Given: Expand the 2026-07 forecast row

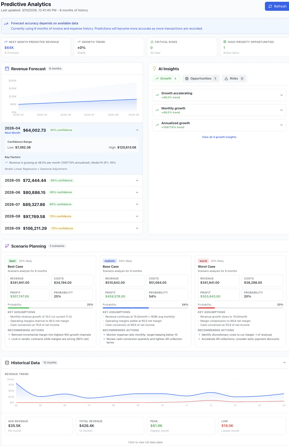Looking at the screenshot, I should (x=137, y=204).
